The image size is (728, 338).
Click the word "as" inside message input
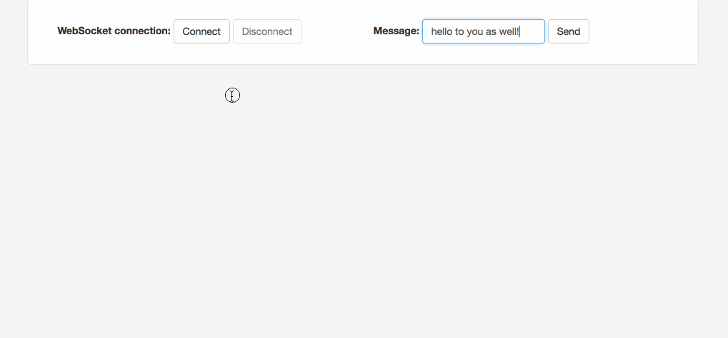point(492,31)
